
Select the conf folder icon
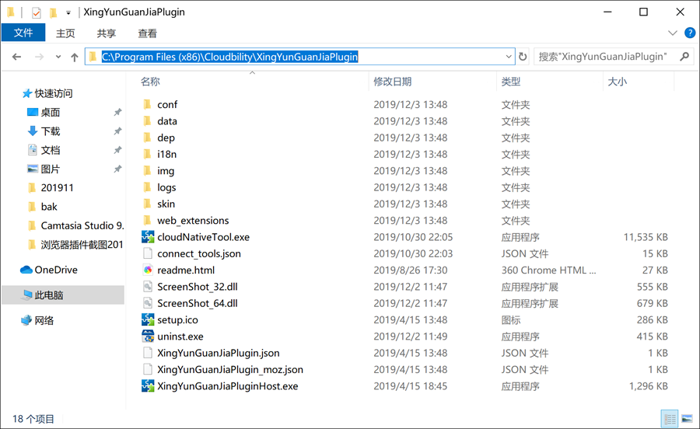click(147, 104)
